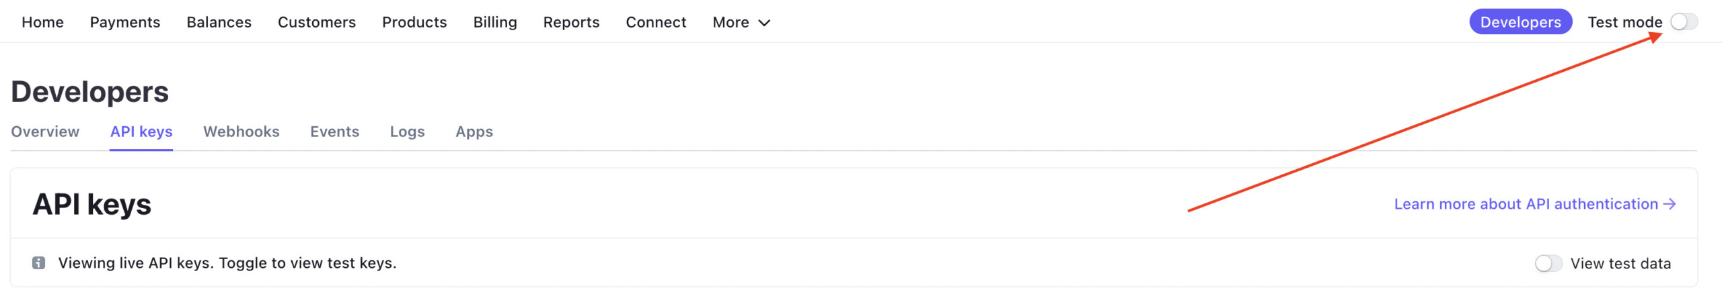Image resolution: width=1722 pixels, height=296 pixels.
Task: Turn on View test data switch
Action: coord(1548,264)
